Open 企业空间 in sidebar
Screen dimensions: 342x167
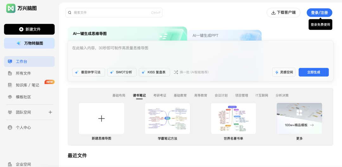(x=29, y=164)
